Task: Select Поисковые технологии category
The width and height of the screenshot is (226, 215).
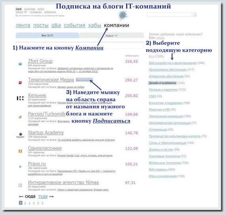Action: pos(165,156)
